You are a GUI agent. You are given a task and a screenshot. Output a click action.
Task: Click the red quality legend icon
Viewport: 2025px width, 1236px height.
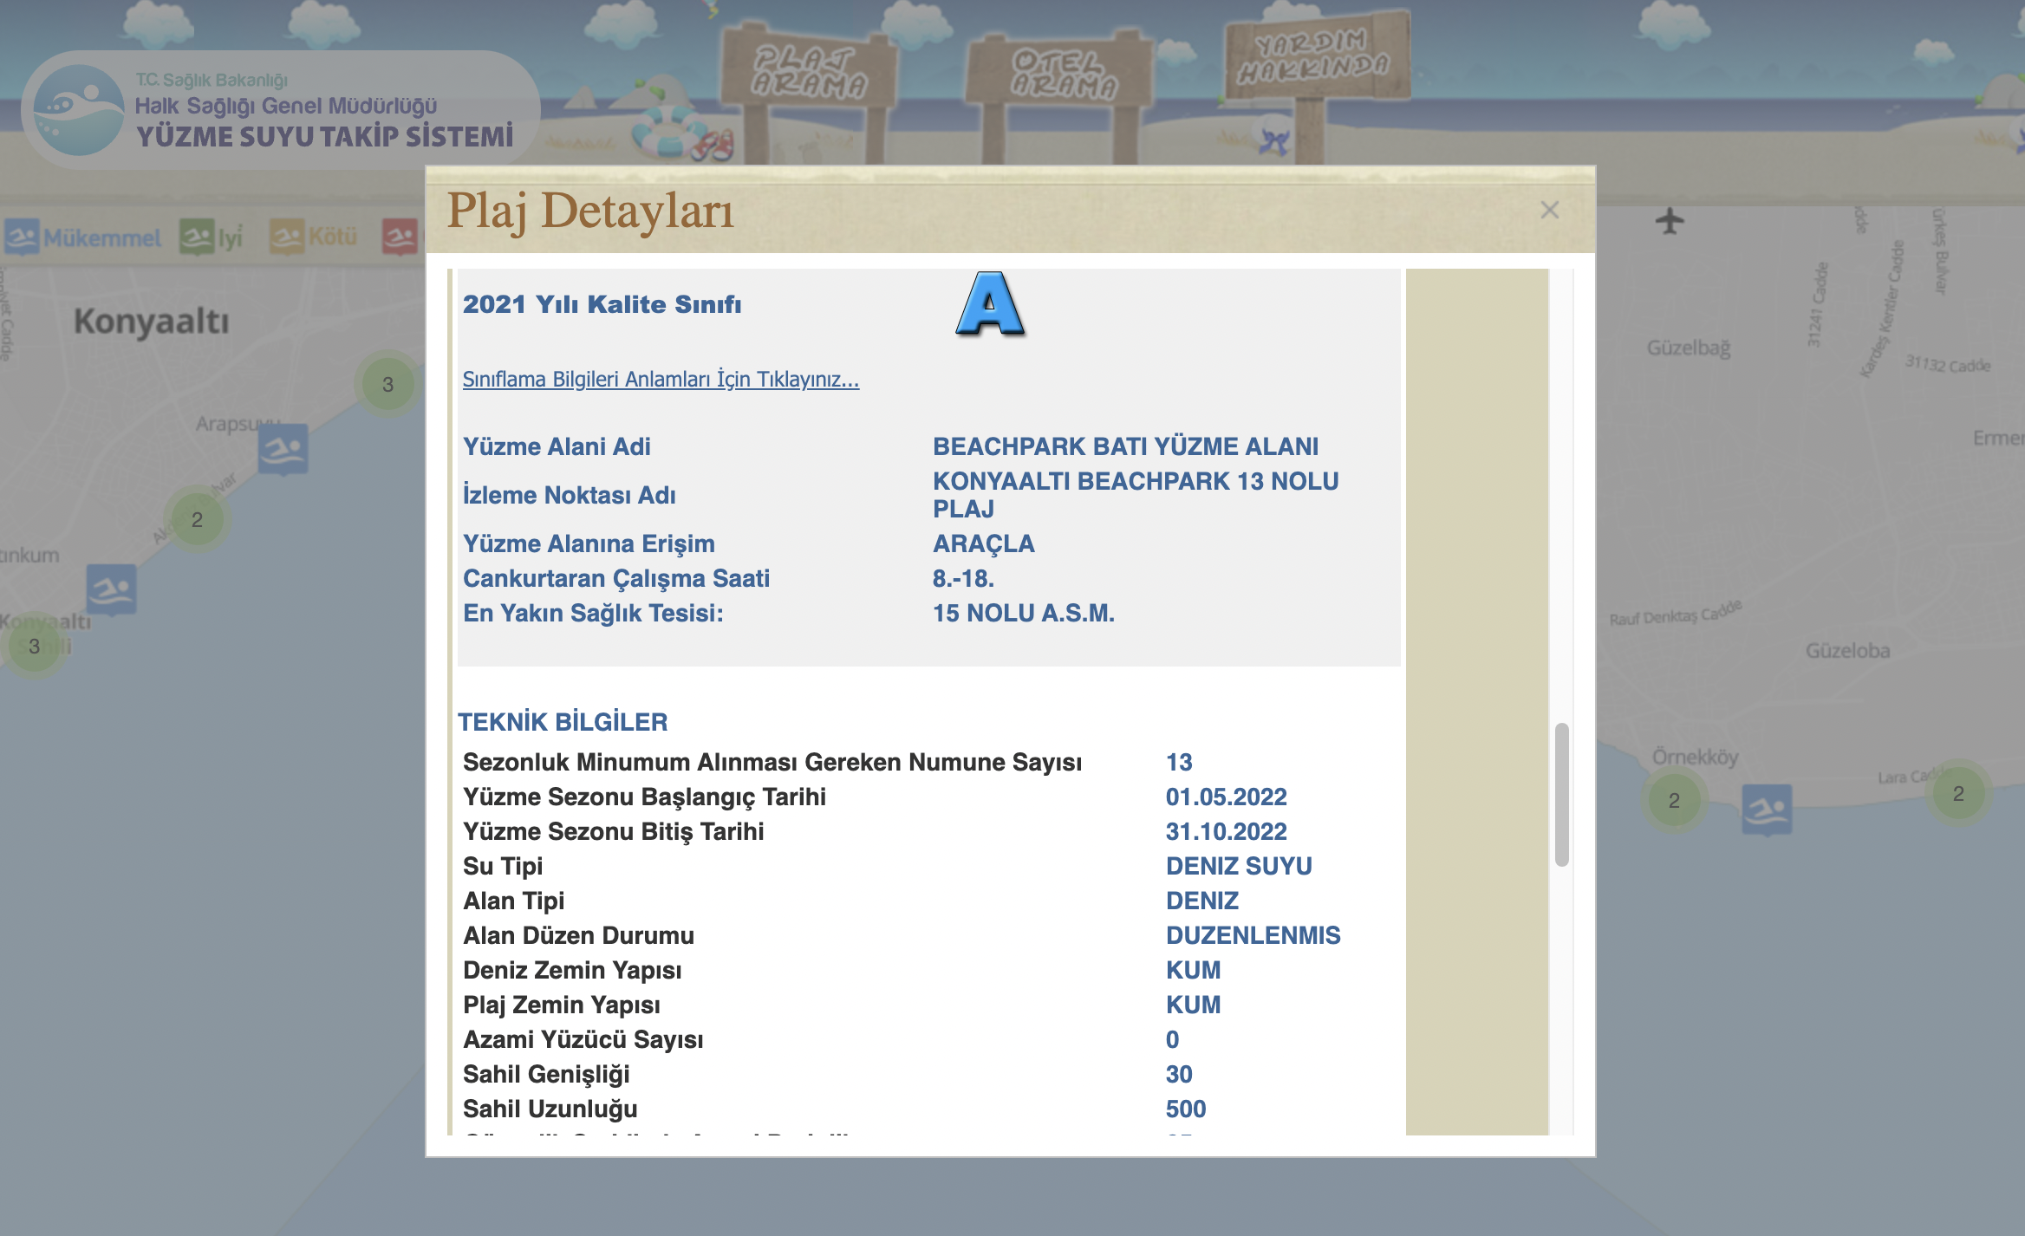(400, 237)
